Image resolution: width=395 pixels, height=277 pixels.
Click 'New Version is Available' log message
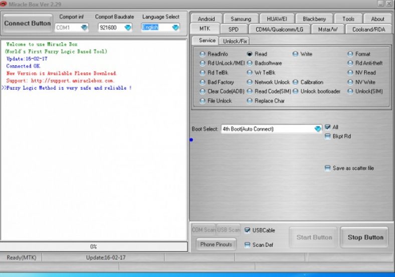pos(62,73)
